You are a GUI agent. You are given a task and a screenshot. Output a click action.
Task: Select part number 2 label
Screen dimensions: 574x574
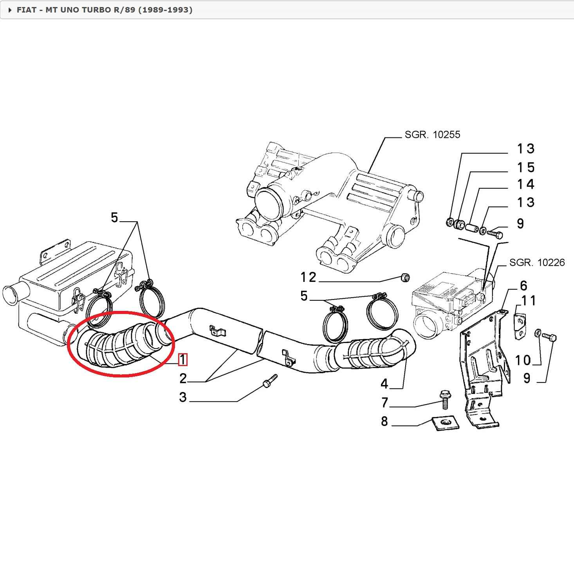(x=183, y=379)
